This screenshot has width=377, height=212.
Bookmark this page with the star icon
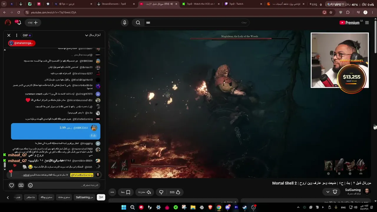331,12
